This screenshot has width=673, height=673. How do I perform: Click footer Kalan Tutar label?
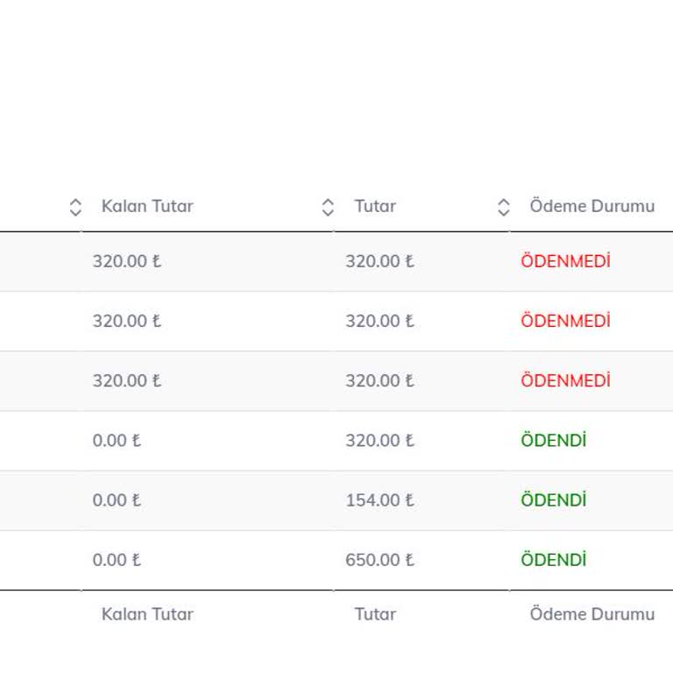click(x=147, y=614)
